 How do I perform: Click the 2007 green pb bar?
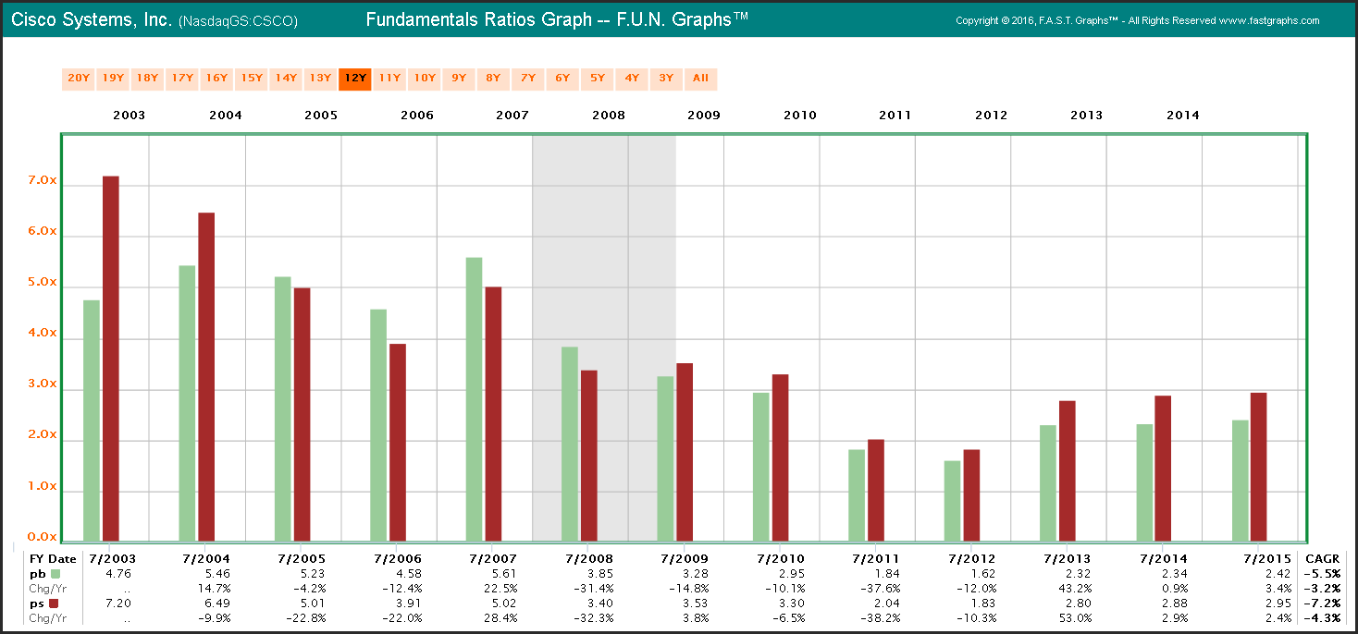point(474,398)
